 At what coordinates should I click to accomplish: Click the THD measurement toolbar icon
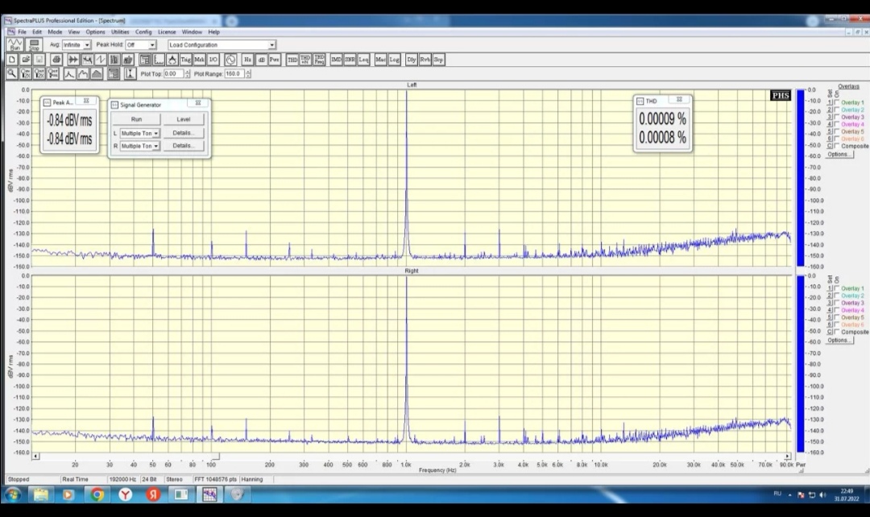pos(292,60)
